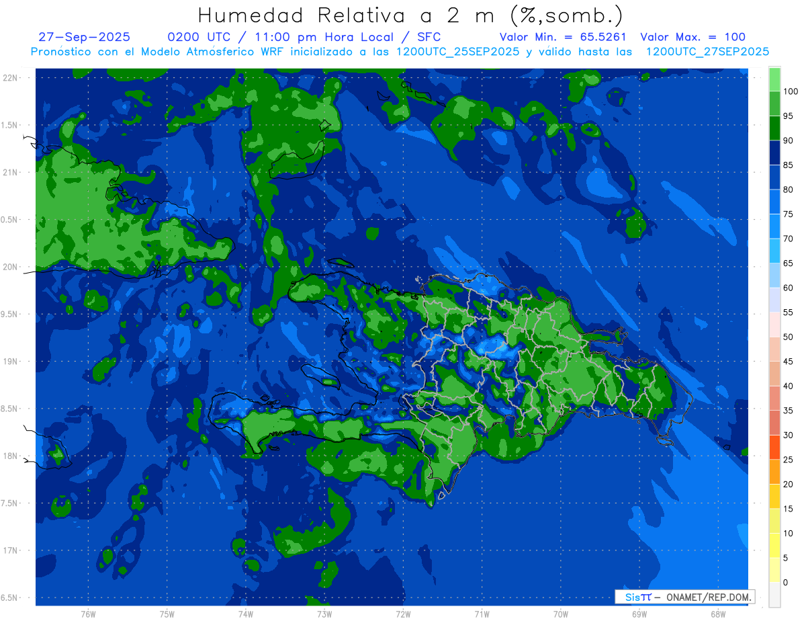Click the Humedad Relativa a 2 m title

click(x=410, y=15)
